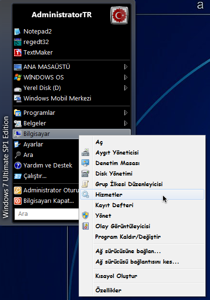This screenshot has height=300, width=210.
Task: Click the Bilgisayar computer icon
Action: pos(18,134)
